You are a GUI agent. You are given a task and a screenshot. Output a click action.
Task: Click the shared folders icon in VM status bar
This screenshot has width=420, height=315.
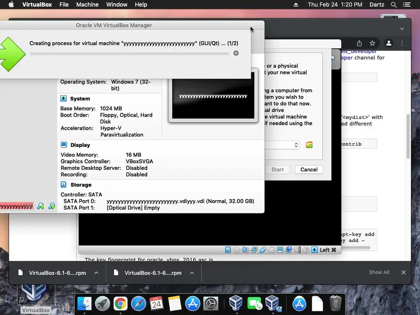(x=272, y=250)
